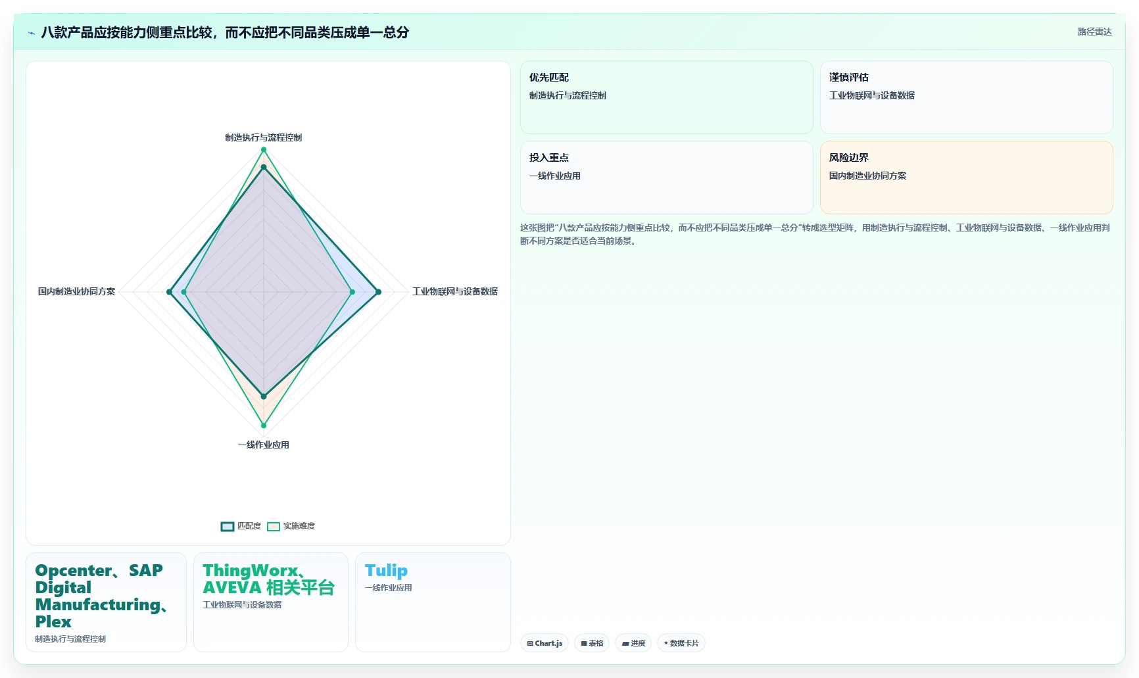Click the Chart.js tag pill

pos(545,643)
